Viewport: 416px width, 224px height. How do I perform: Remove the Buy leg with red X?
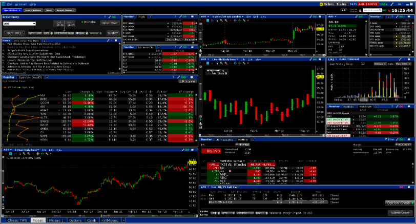click(x=202, y=195)
